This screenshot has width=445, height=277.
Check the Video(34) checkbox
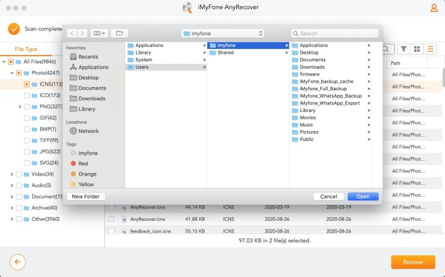click(19, 174)
